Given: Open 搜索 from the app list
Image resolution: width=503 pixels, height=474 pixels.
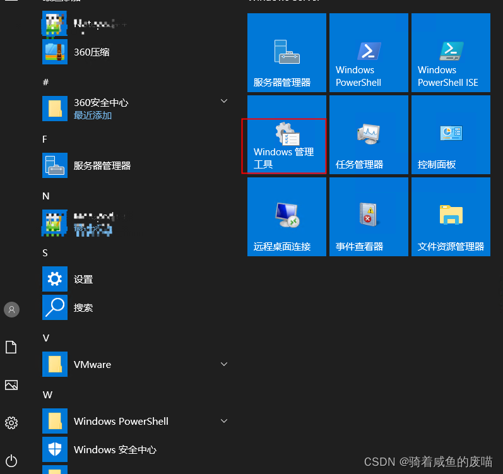Looking at the screenshot, I should click(x=136, y=307).
